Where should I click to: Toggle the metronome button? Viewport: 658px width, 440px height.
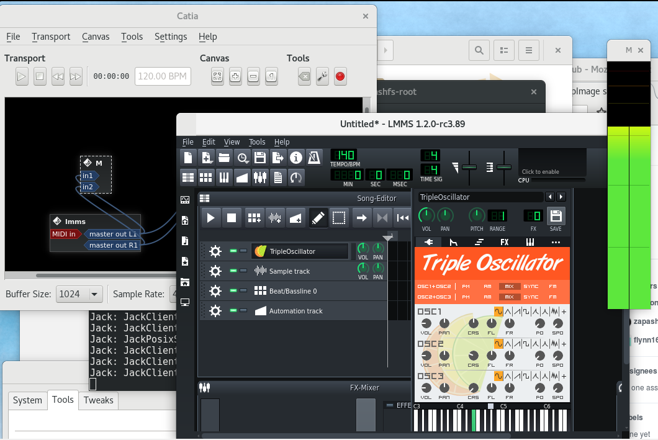pyautogui.click(x=314, y=158)
